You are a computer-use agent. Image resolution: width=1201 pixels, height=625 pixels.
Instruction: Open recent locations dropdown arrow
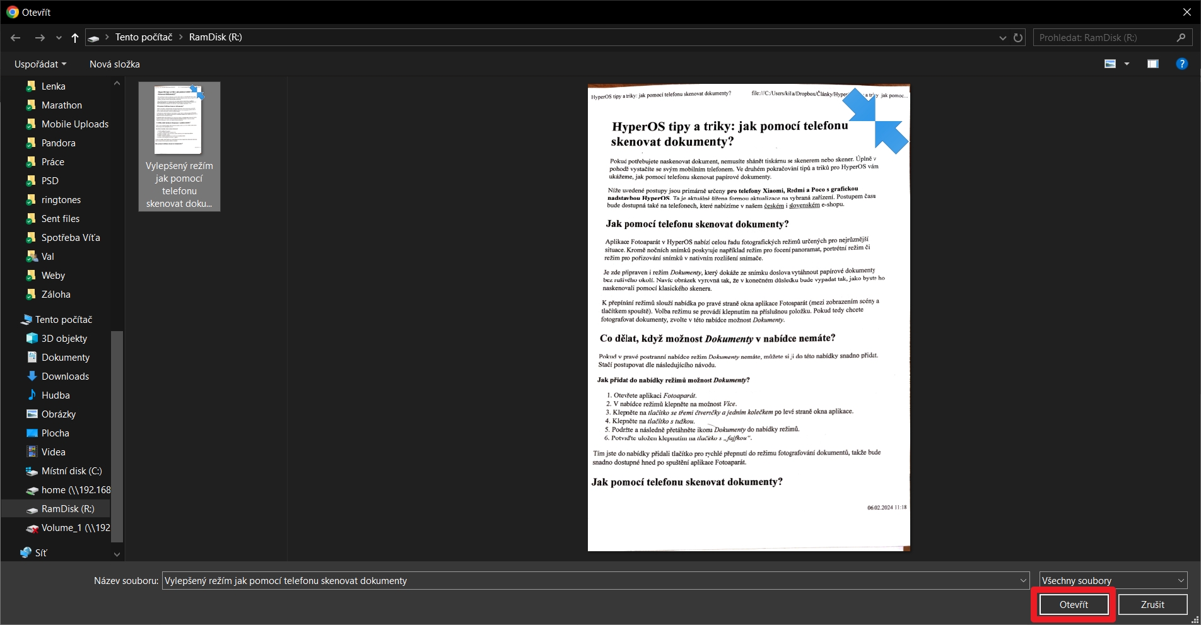(59, 38)
